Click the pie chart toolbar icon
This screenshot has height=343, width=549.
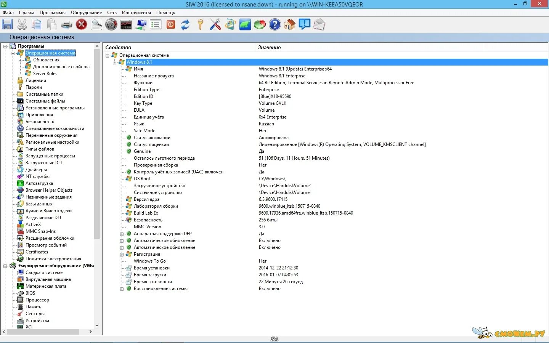coord(260,24)
